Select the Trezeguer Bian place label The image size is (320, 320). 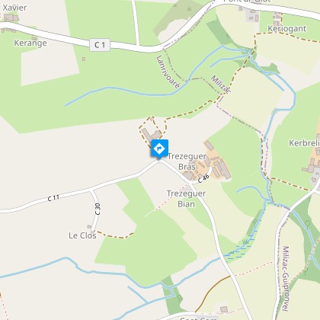pyautogui.click(x=186, y=199)
